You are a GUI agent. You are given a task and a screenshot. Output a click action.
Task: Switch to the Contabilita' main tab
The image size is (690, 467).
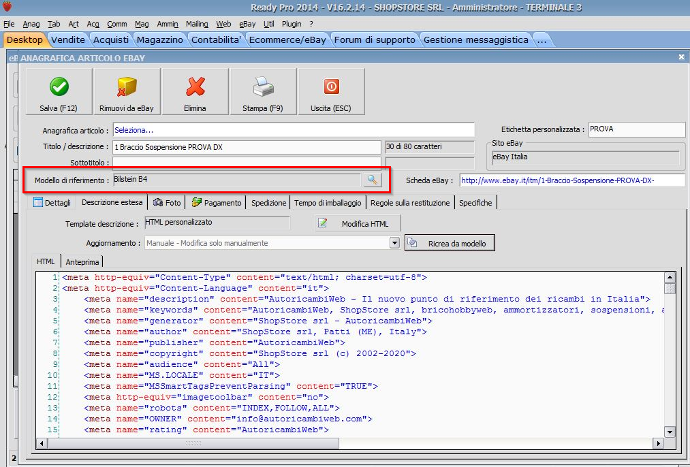pos(216,39)
